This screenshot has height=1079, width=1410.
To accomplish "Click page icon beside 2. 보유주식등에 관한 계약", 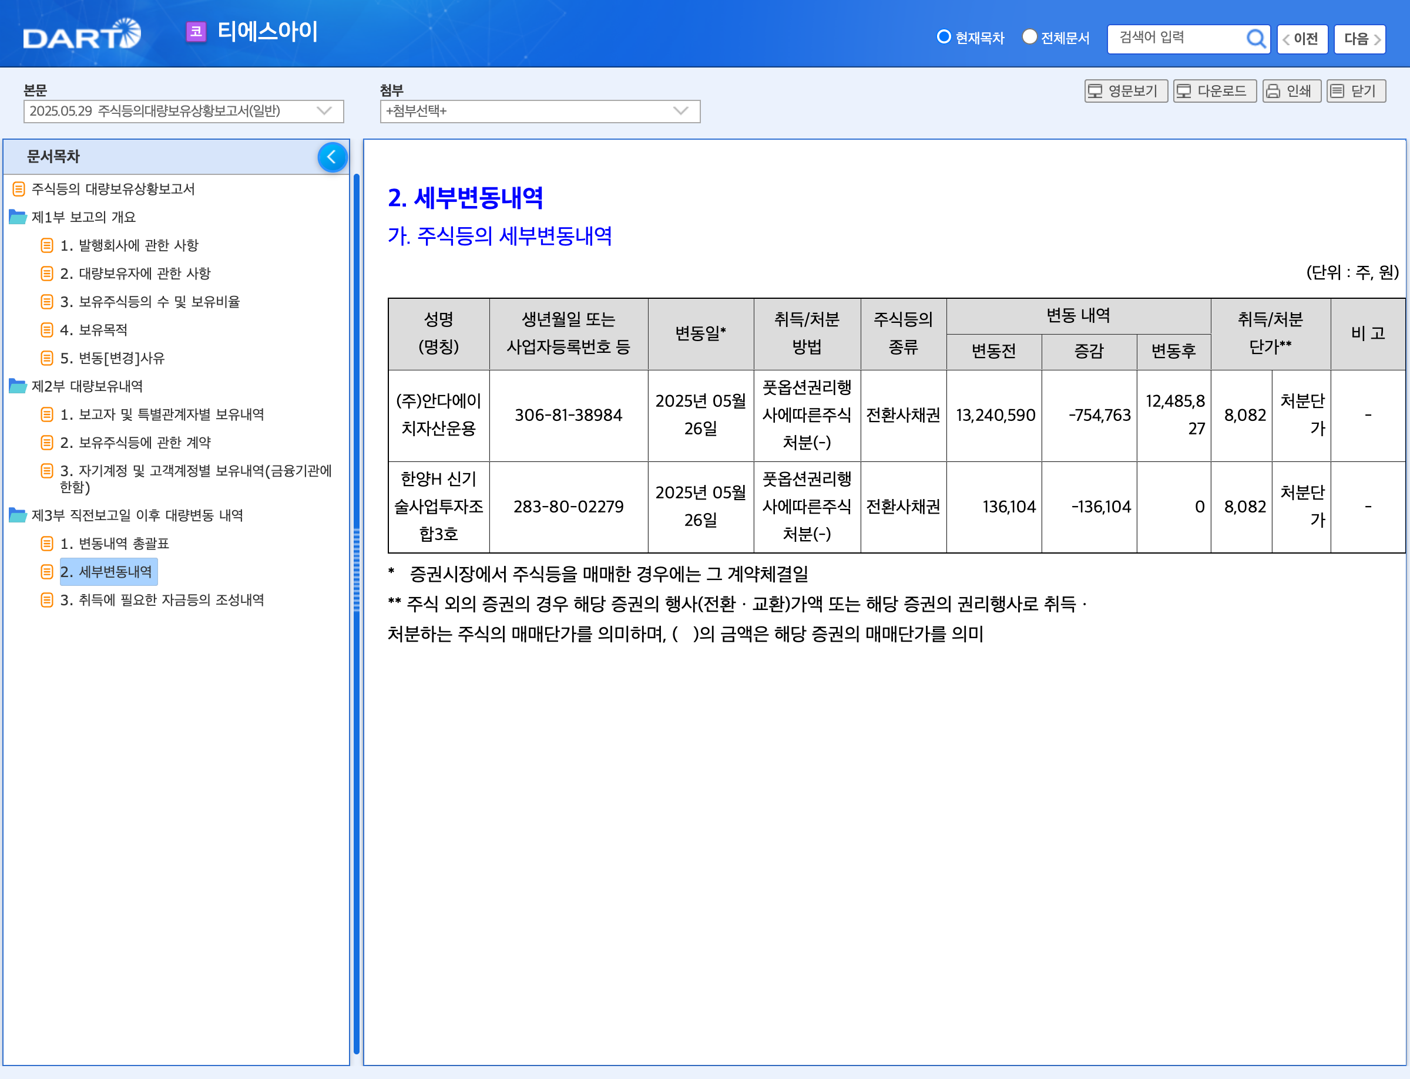I will pos(46,443).
